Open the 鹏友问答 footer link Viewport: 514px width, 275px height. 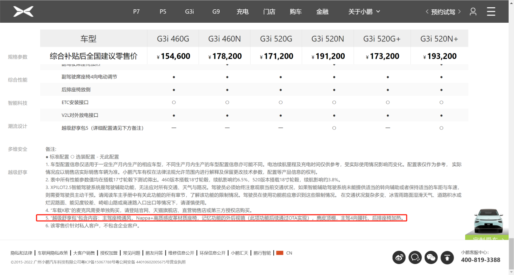click(154, 253)
